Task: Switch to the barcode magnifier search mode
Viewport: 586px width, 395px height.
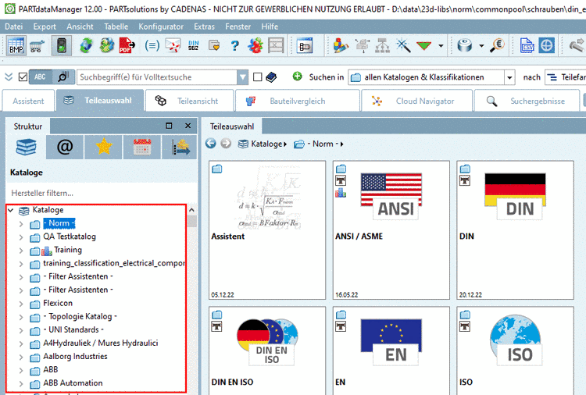Action: click(63, 77)
